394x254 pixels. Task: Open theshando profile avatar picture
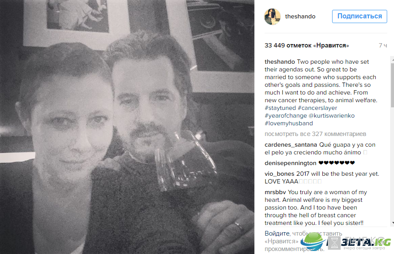click(x=272, y=17)
